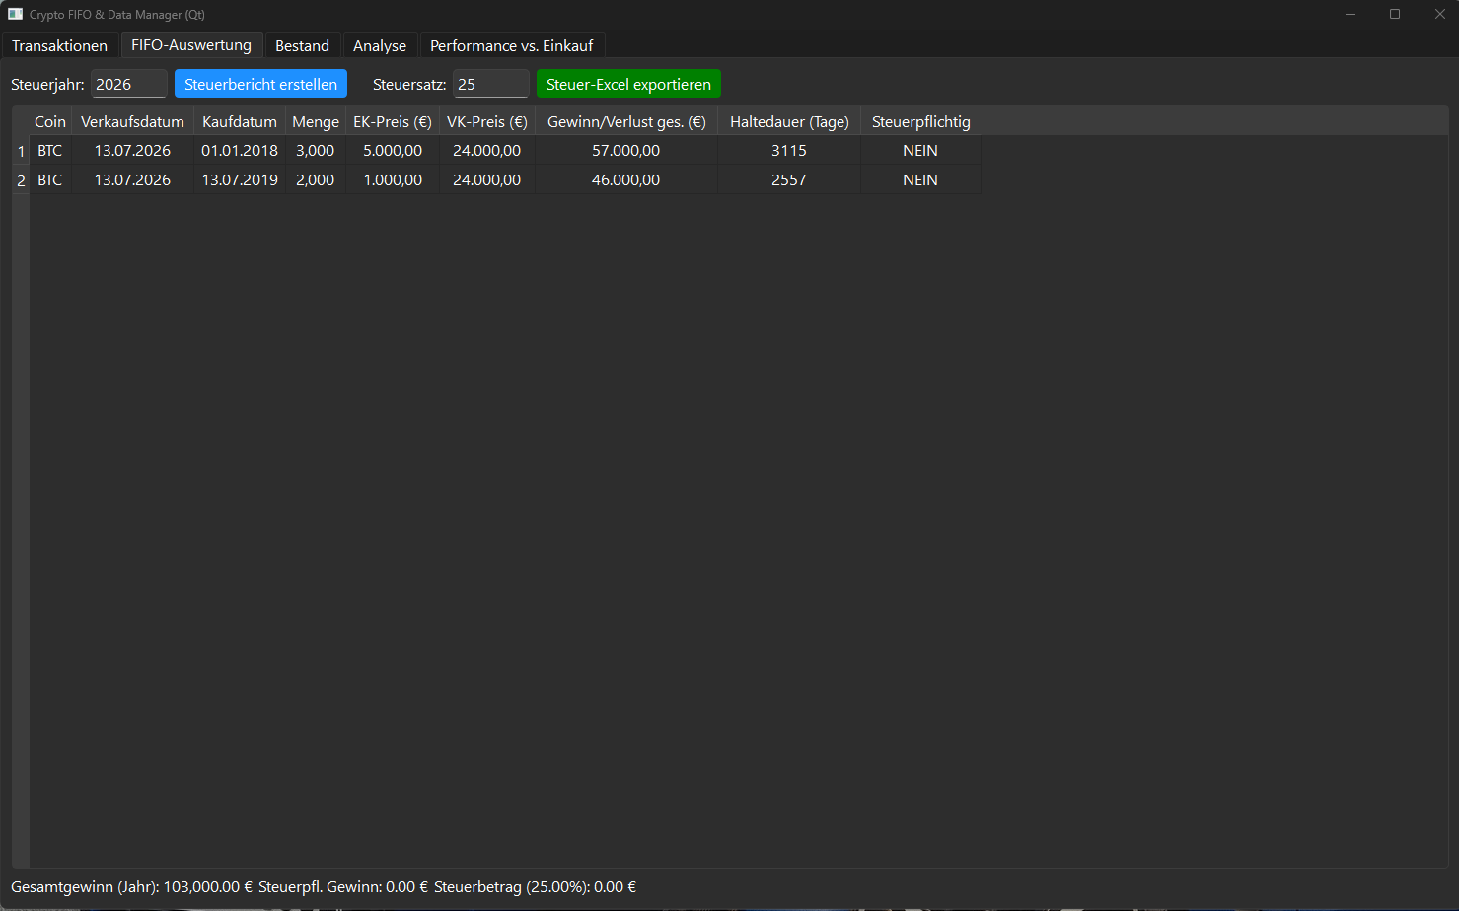Select the Kaufdatum cell 13.07.2019
The image size is (1459, 911).
pyautogui.click(x=240, y=180)
